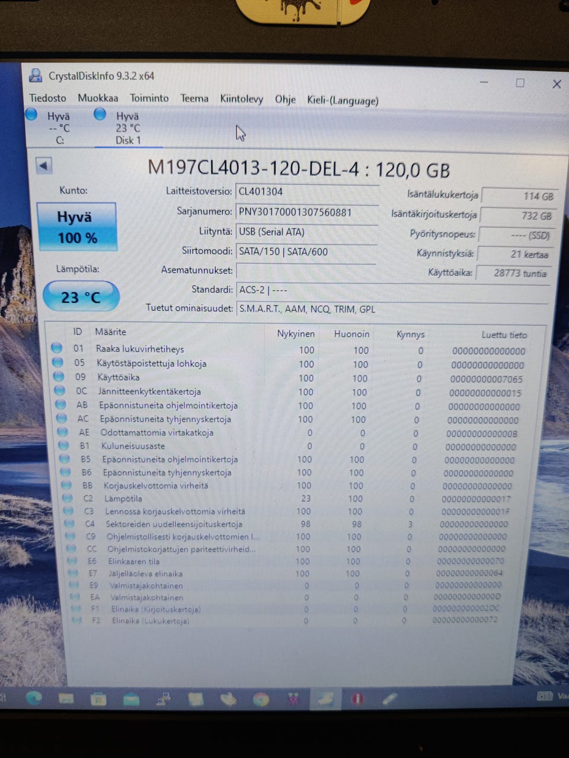Click the red circular taskbar icon
This screenshot has width=569, height=758.
(x=357, y=699)
